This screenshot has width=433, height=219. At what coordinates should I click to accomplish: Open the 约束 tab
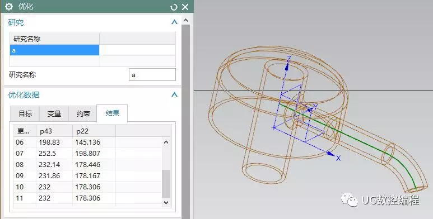tap(83, 113)
